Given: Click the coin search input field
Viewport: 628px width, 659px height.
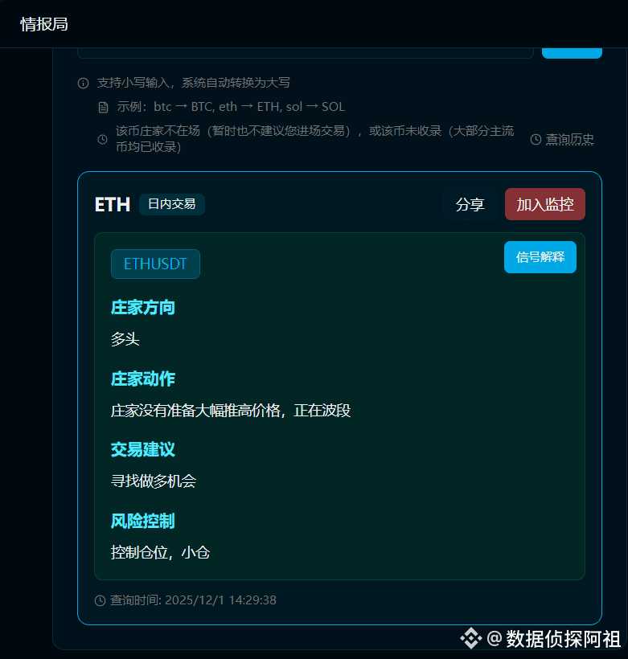Looking at the screenshot, I should tap(306, 53).
